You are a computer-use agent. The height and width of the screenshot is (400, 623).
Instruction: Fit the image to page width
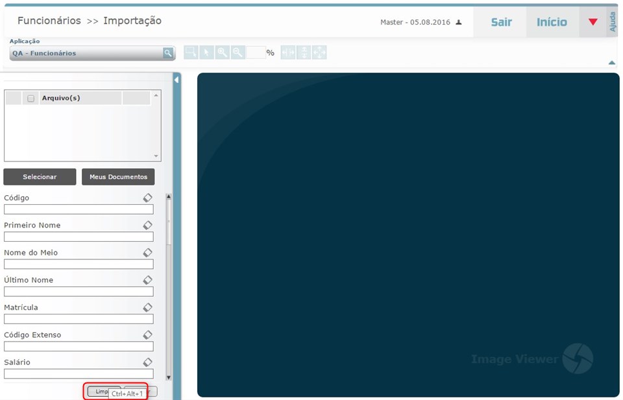click(x=286, y=52)
